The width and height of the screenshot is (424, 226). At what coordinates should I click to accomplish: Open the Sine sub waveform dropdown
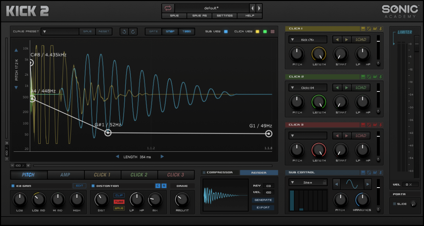[308, 183]
